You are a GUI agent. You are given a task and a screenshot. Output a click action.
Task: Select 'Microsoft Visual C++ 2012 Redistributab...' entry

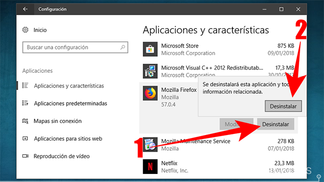(x=212, y=68)
